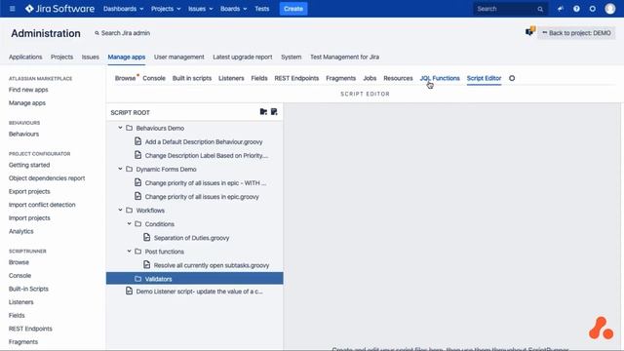Collapse the Conditions subfolder
This screenshot has height=351, width=624.
(129, 223)
